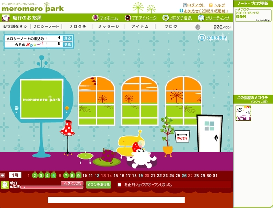Open the お世話をする menu
This screenshot has height=208, width=273.
pos(15,26)
